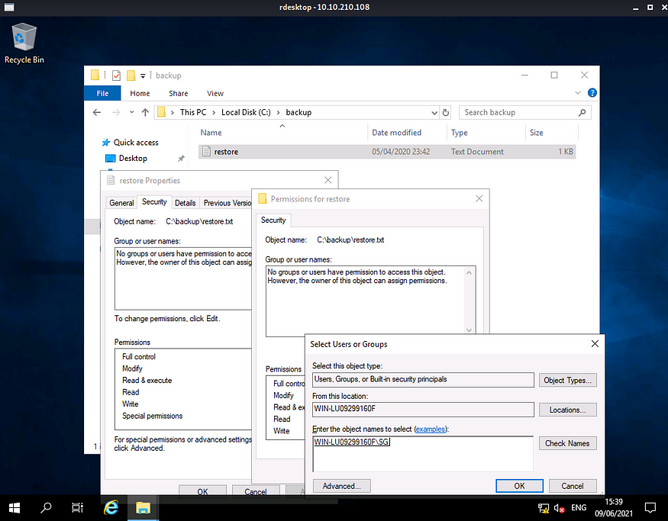Screen dimensions: 668x521
Task: Click the rdesktop window menu icon
Action: pyautogui.click(x=8, y=7)
